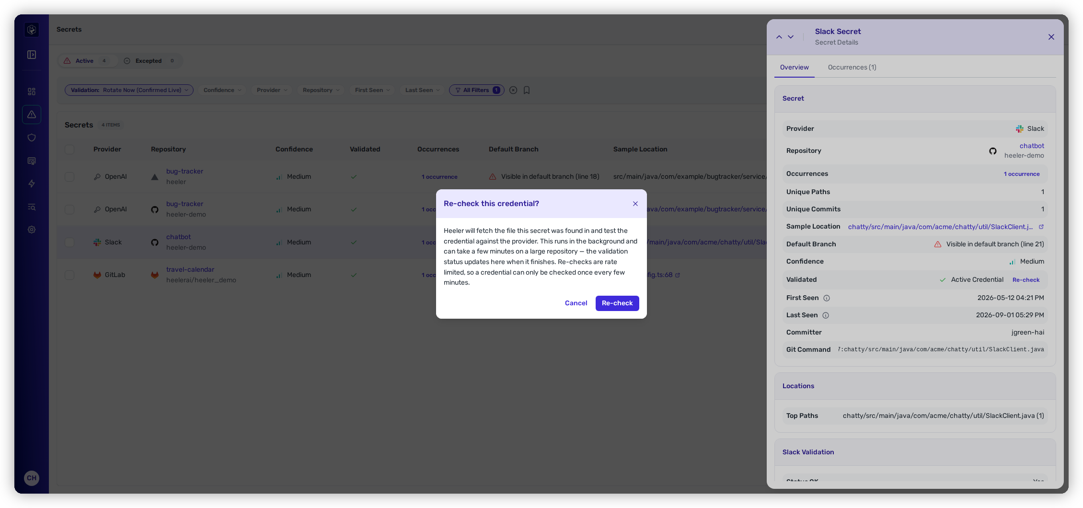
Task: Click warning icon in Default Branch detail
Action: (x=938, y=244)
